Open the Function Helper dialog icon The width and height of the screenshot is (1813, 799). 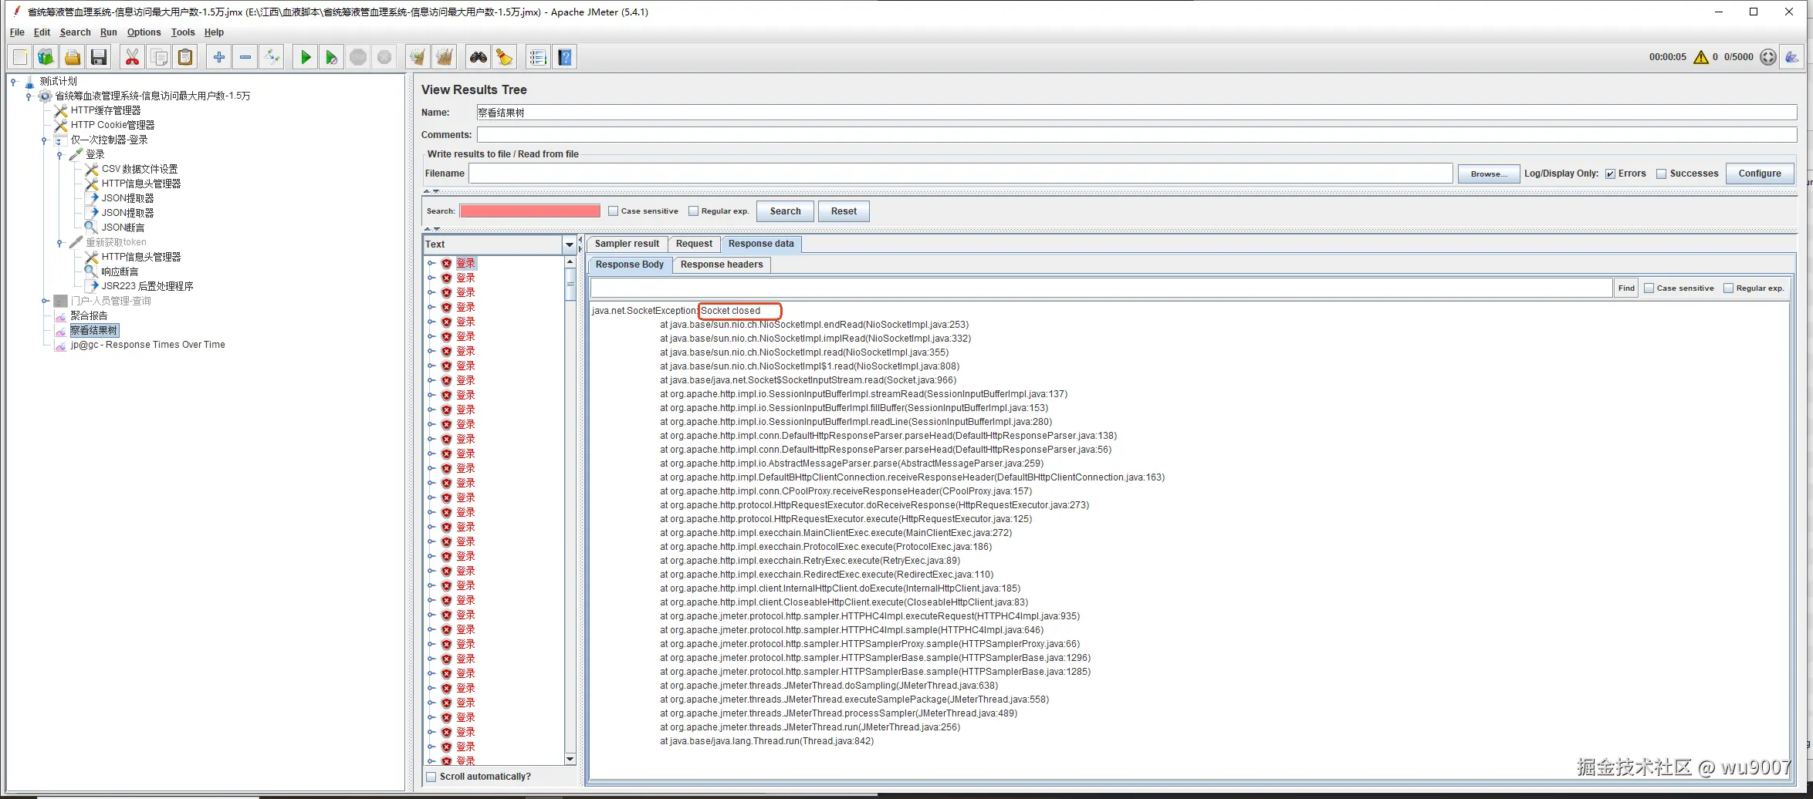[x=538, y=57]
